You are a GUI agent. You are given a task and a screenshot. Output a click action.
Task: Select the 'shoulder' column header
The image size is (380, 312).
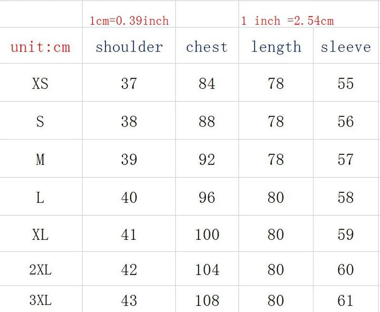tap(129, 47)
